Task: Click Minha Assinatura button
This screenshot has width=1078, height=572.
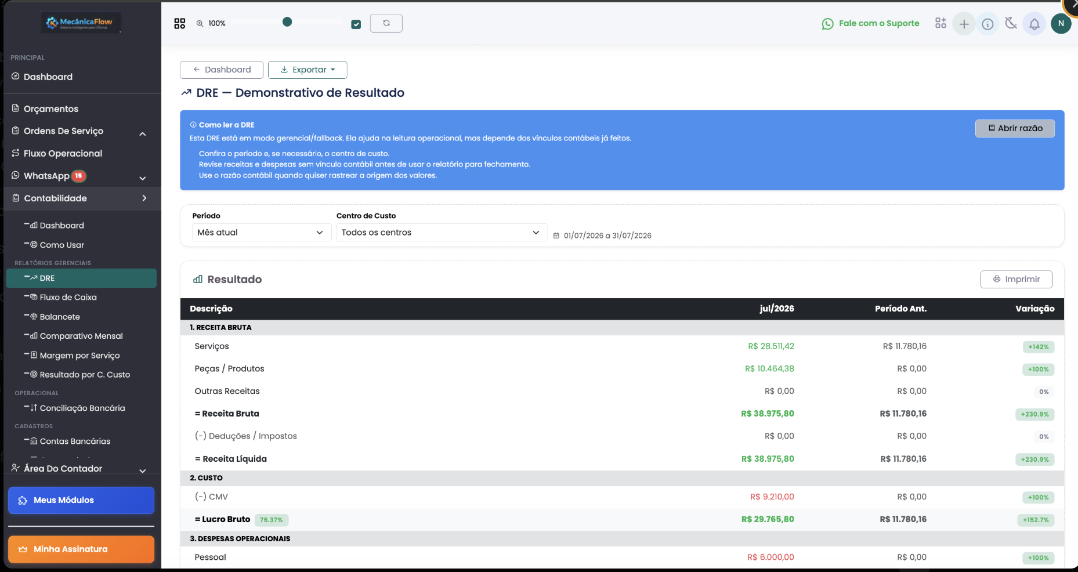Action: [81, 549]
